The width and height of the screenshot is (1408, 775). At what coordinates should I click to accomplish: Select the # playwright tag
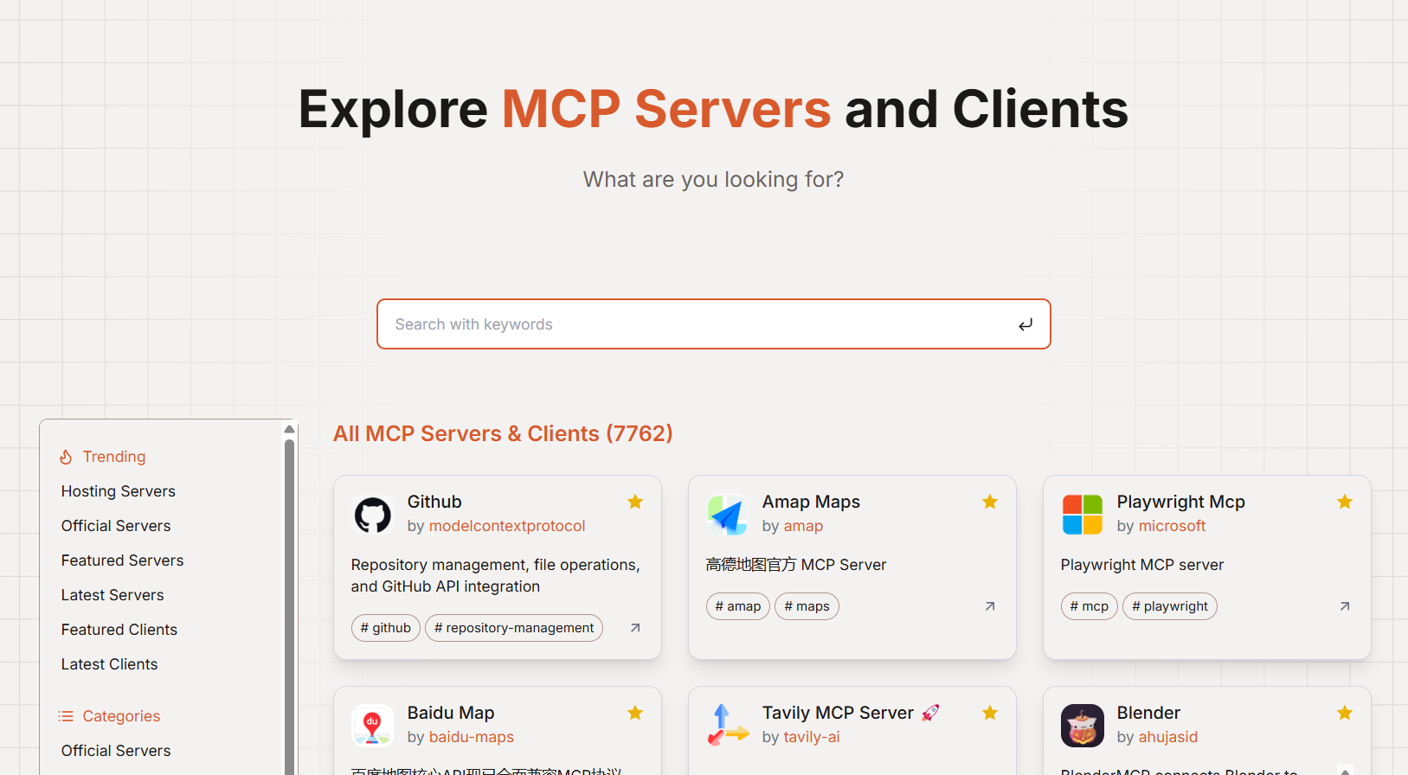pyautogui.click(x=1170, y=606)
